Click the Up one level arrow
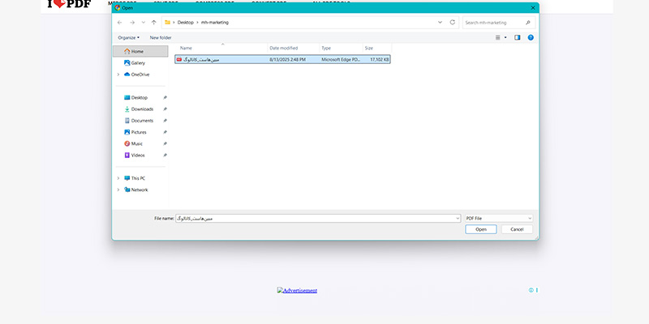This screenshot has width=649, height=324. point(153,22)
